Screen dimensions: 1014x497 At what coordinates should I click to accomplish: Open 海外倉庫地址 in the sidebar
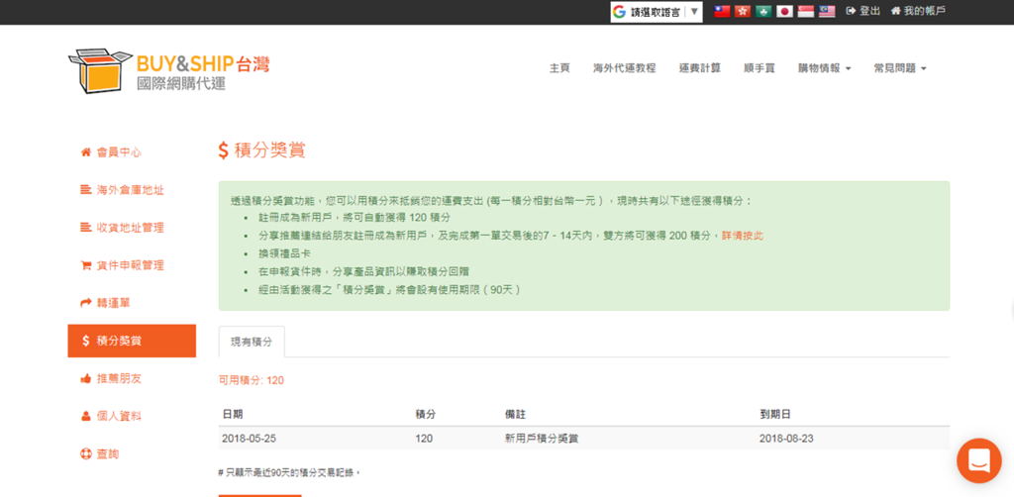(129, 190)
